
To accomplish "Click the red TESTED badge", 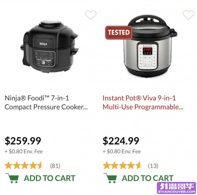I will pos(119,32).
